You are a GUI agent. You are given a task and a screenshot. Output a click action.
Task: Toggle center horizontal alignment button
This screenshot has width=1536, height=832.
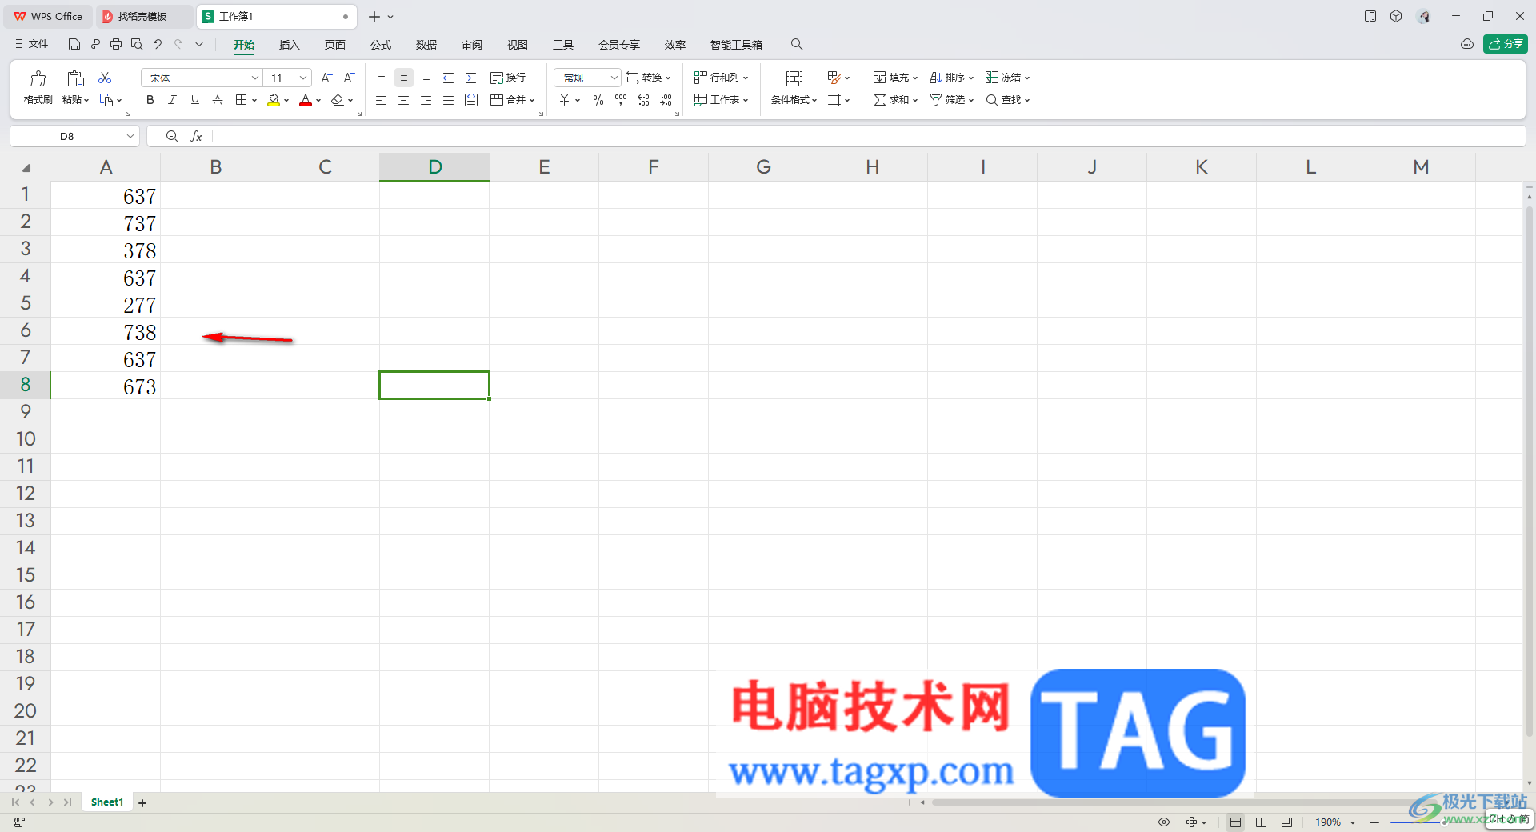(x=404, y=100)
